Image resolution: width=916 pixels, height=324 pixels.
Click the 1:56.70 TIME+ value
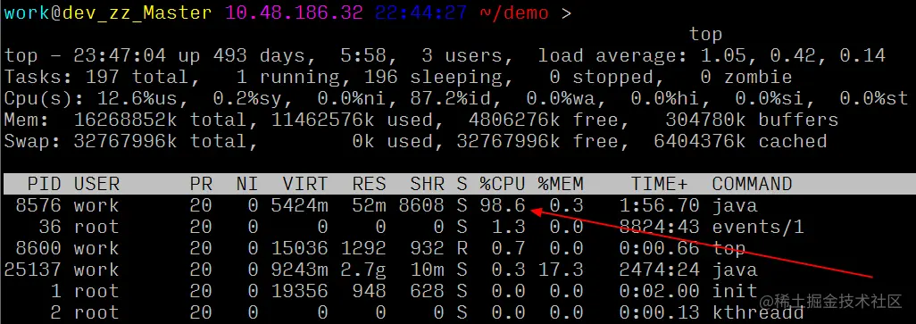tap(659, 205)
